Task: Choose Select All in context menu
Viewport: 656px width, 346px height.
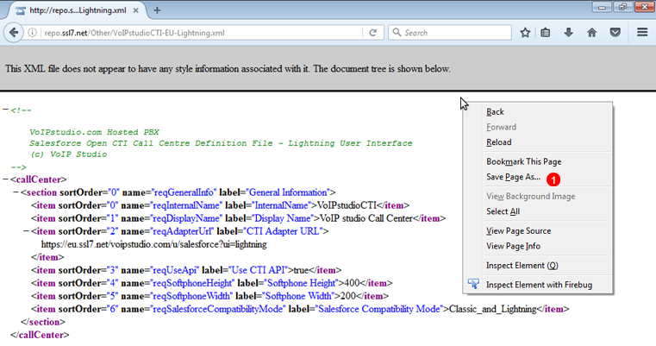Action: point(503,211)
